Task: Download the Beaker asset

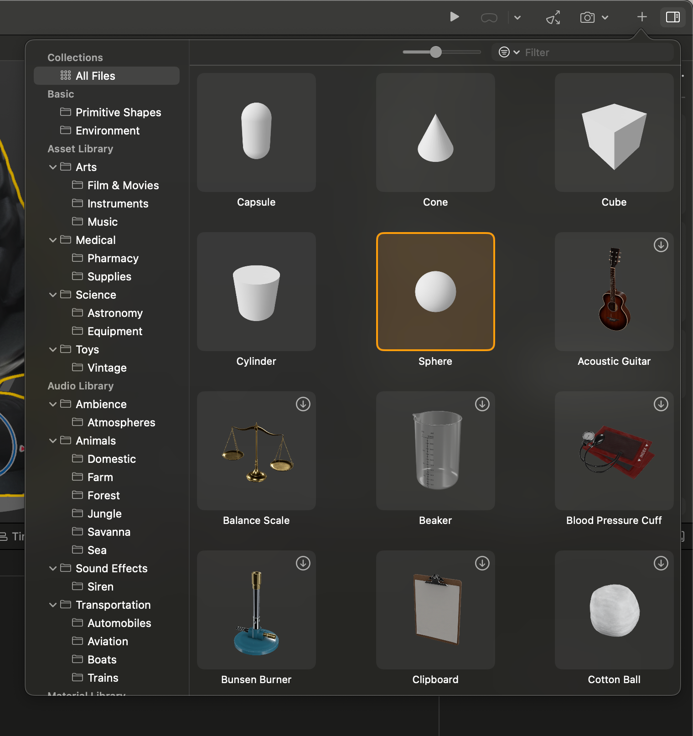Action: [x=482, y=404]
